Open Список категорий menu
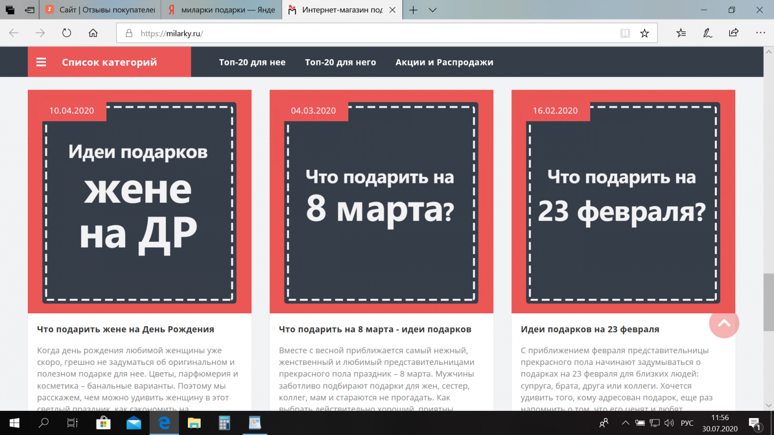This screenshot has height=435, width=774. pos(109,62)
